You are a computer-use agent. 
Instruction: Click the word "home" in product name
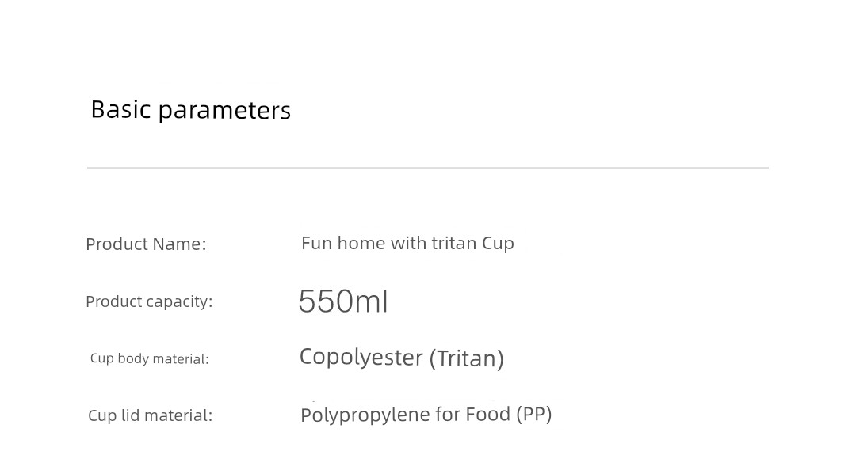pos(361,242)
